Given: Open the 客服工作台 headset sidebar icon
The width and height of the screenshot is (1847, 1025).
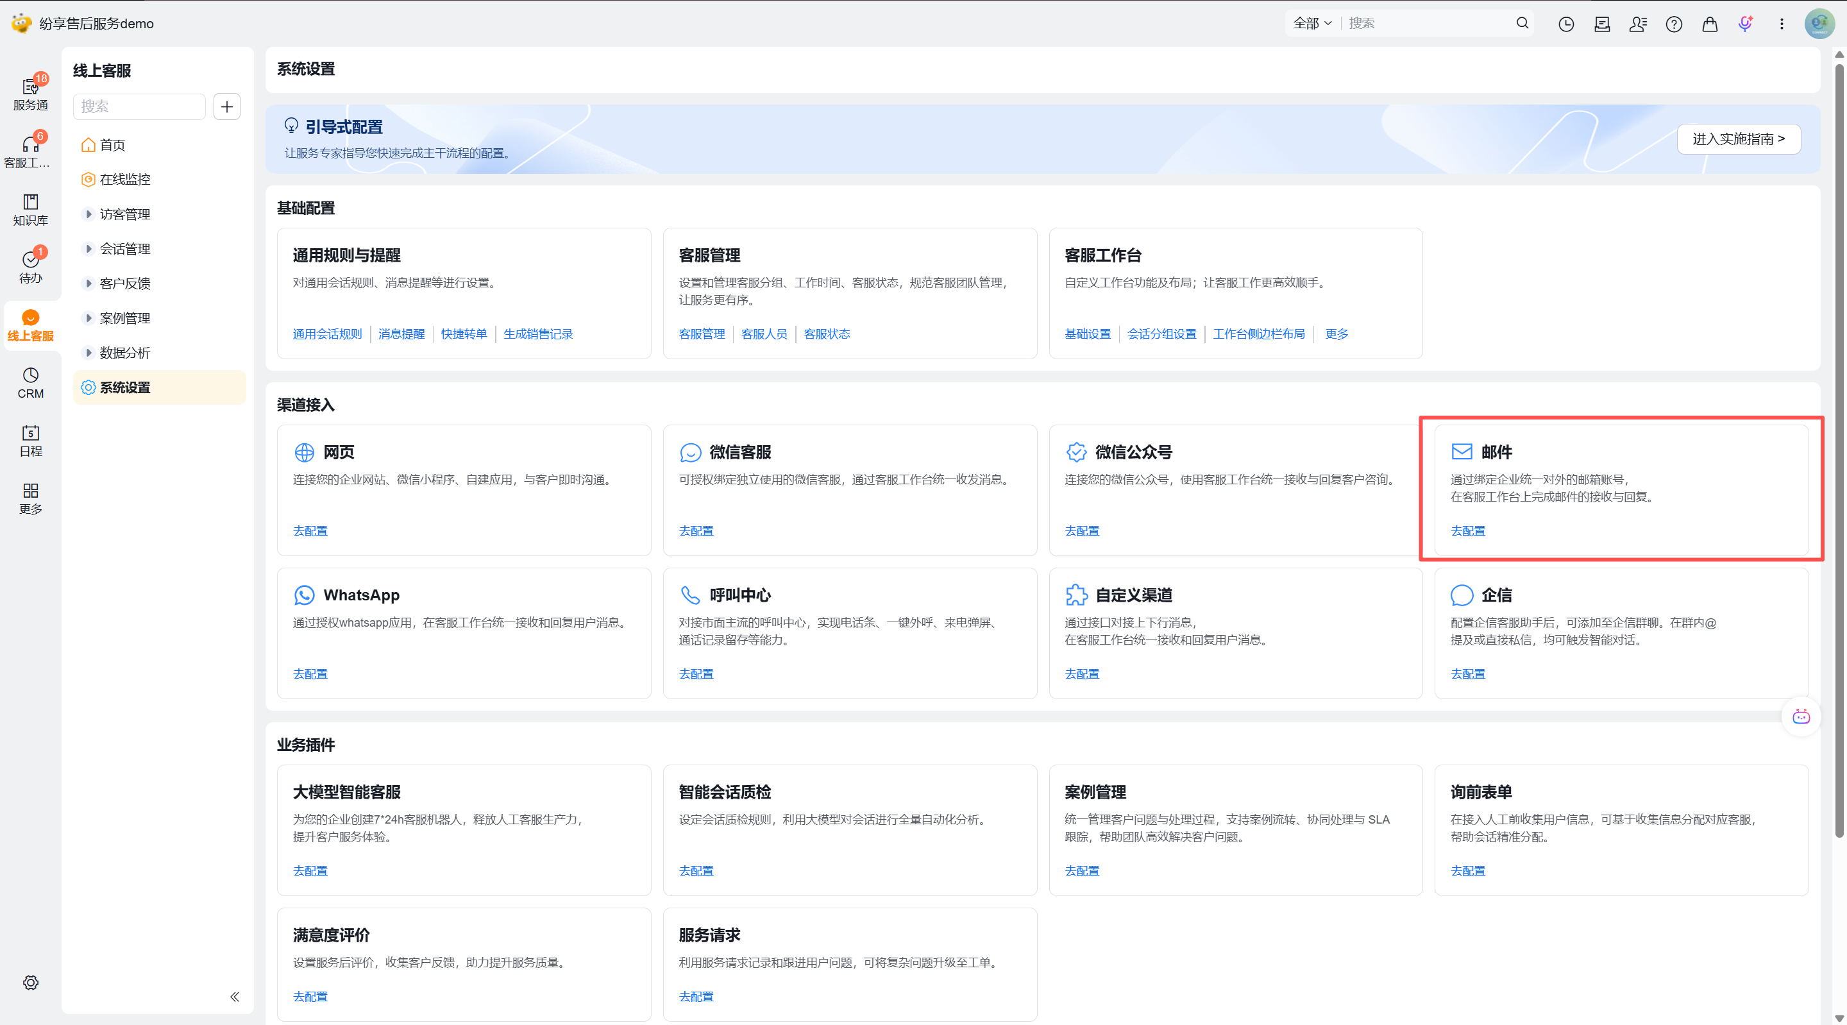Looking at the screenshot, I should coord(30,151).
